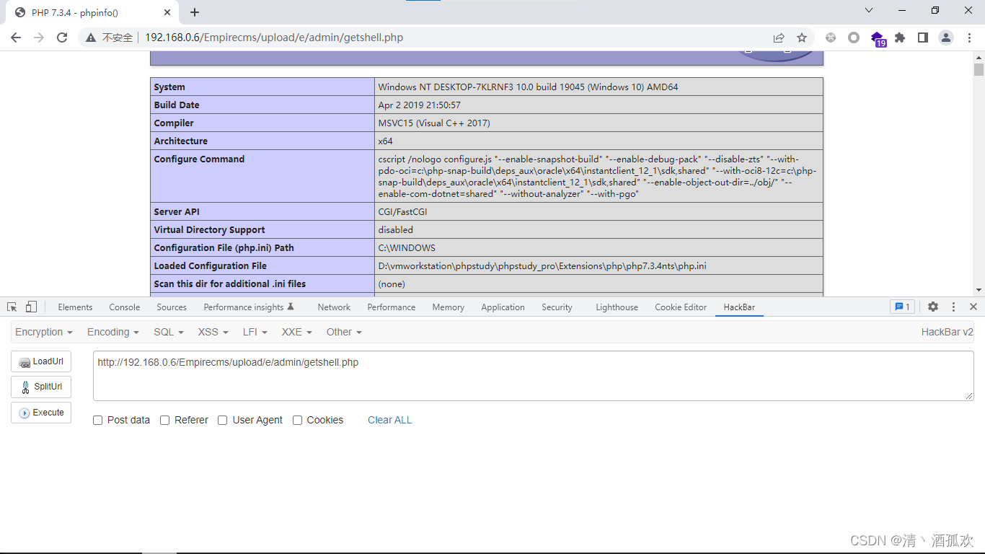Expand the Encryption dropdown in HackBar
The height and width of the screenshot is (554, 985).
(44, 332)
